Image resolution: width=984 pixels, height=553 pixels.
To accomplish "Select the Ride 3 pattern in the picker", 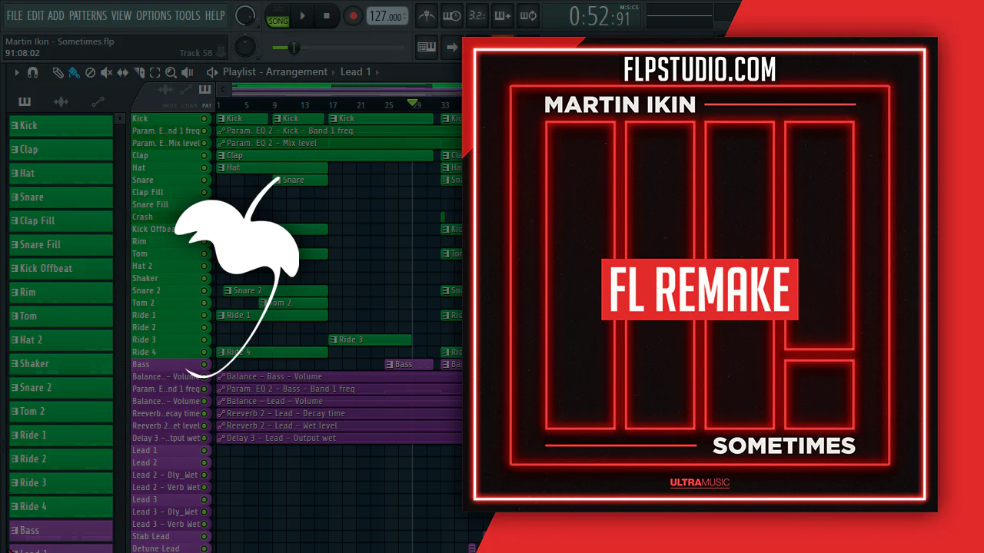I will [x=61, y=482].
